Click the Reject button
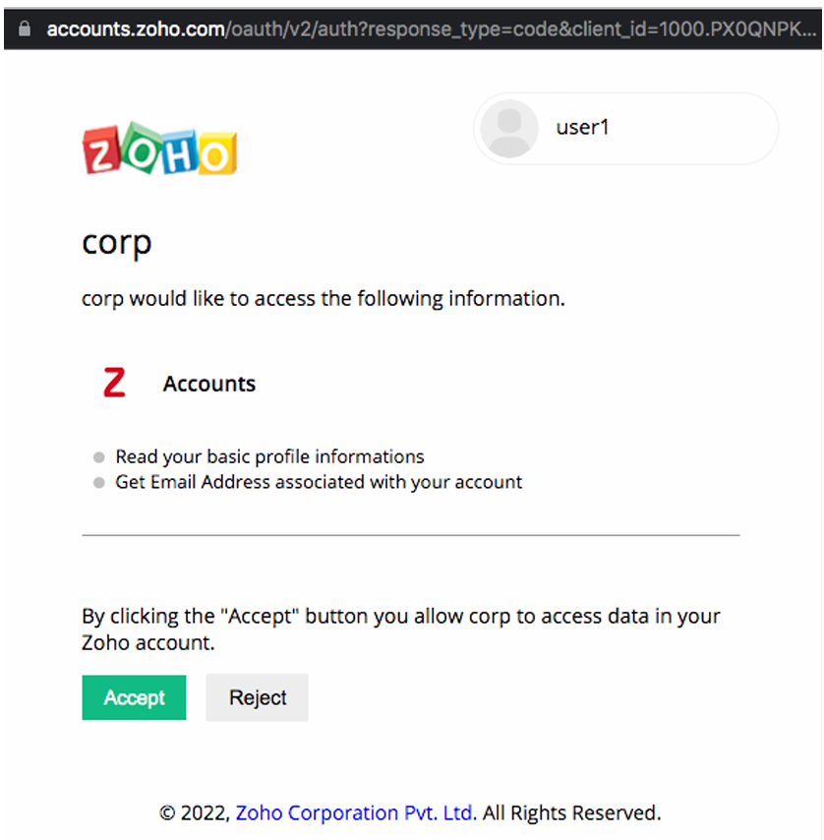This screenshot has height=840, width=824. click(257, 697)
